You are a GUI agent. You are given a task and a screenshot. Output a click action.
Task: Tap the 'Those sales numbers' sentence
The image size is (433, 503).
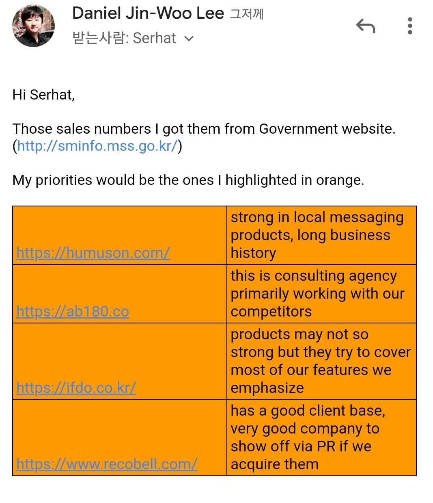[204, 129]
